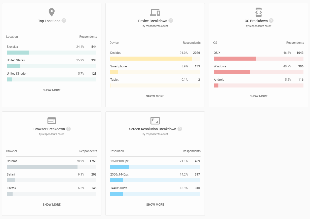The height and width of the screenshot is (219, 310).
Task: Select the United States row label
Action: [16, 60]
